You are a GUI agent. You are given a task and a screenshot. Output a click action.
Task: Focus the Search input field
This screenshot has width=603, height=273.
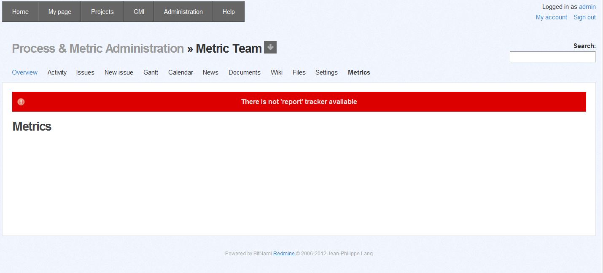[552, 57]
